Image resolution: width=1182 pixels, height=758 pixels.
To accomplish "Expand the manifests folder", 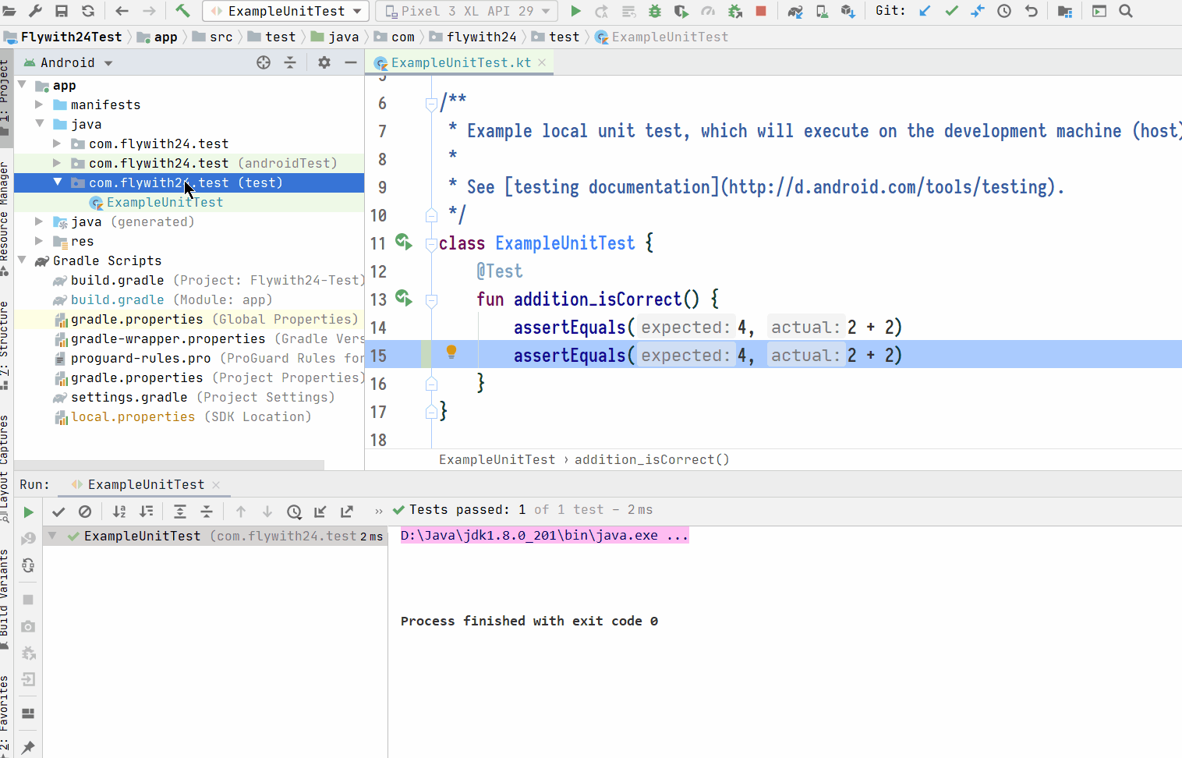I will tap(39, 104).
